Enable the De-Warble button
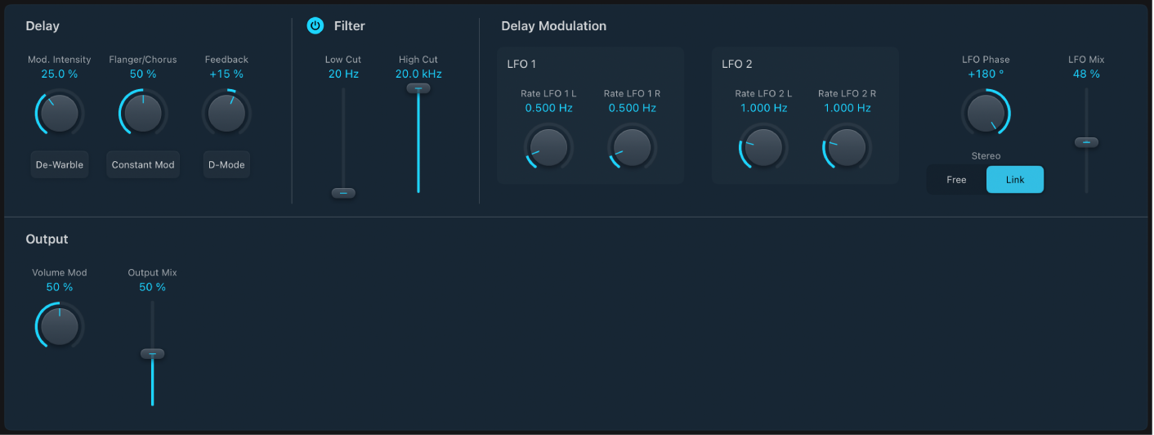 [59, 164]
